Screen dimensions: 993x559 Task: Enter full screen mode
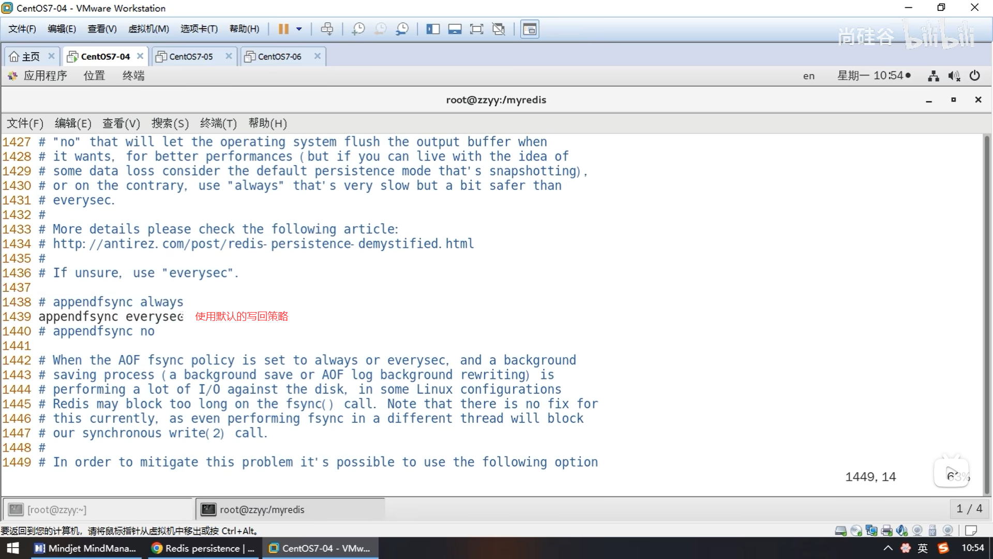476,29
